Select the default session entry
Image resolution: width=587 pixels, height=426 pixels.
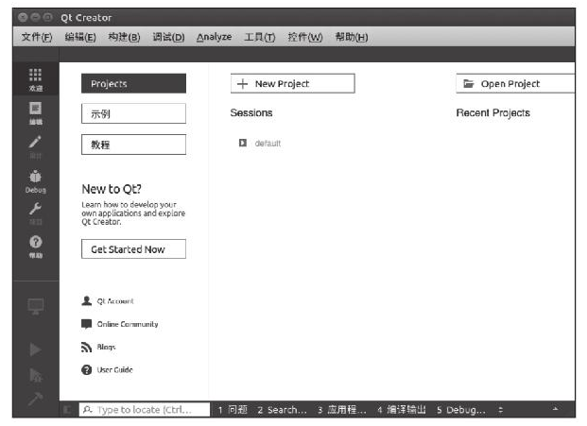(x=268, y=144)
